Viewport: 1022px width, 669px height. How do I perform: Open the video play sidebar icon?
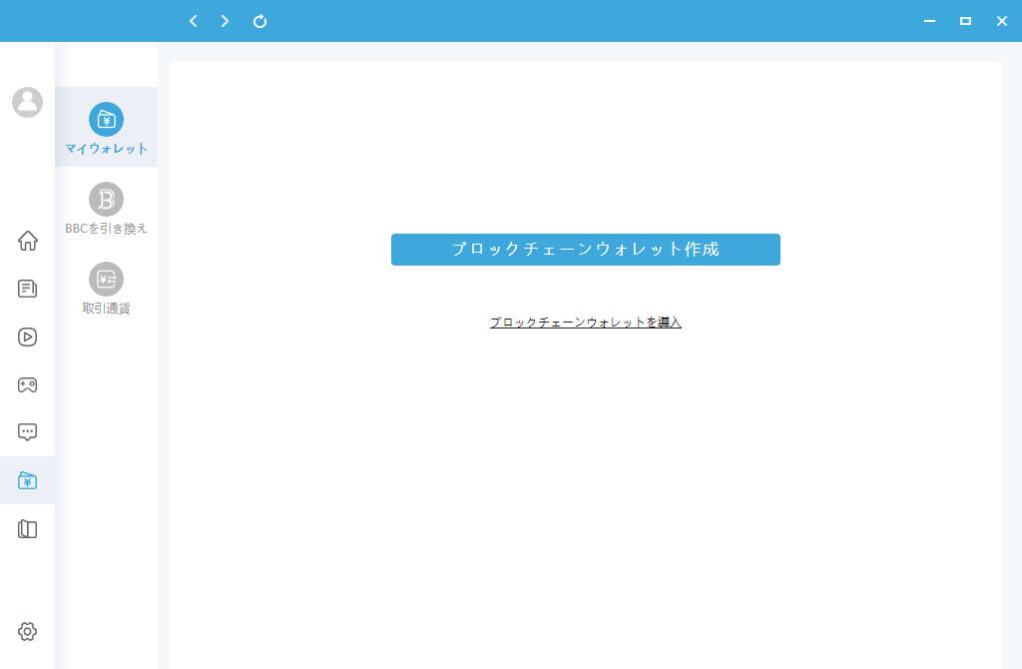pyautogui.click(x=28, y=336)
